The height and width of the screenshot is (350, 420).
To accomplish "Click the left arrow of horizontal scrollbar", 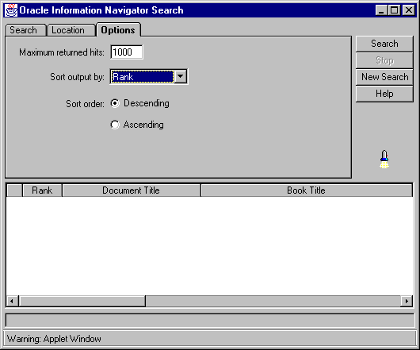I will click(x=12, y=301).
